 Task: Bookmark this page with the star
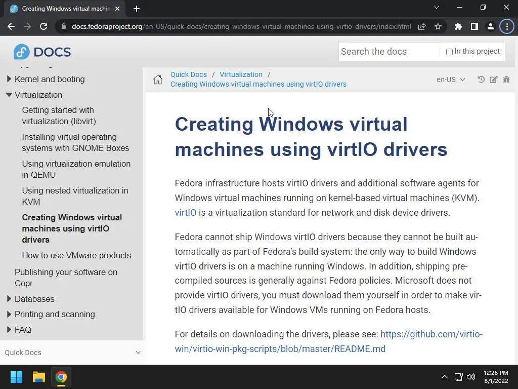tap(438, 26)
